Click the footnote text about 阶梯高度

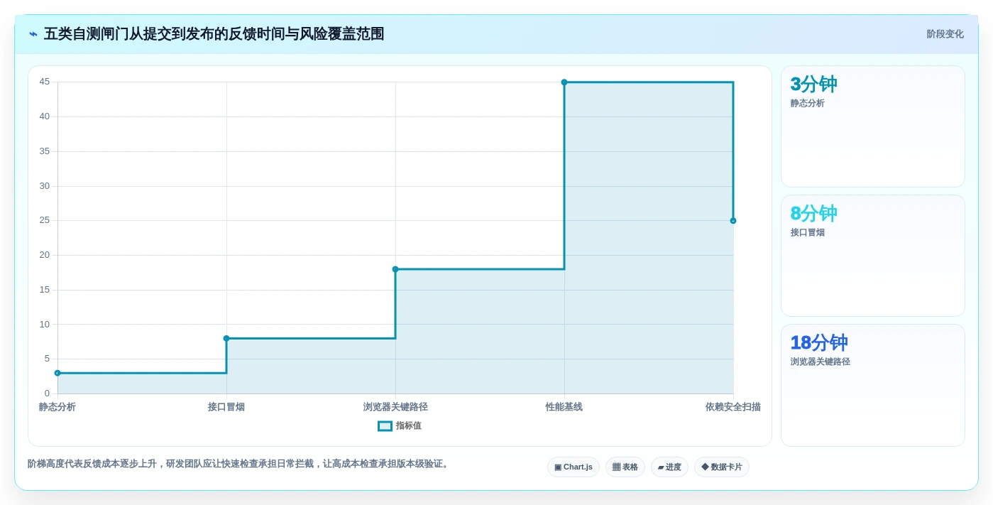(x=238, y=464)
